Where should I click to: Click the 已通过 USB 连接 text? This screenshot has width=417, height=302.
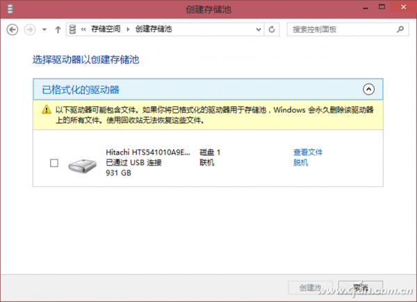pyautogui.click(x=133, y=162)
